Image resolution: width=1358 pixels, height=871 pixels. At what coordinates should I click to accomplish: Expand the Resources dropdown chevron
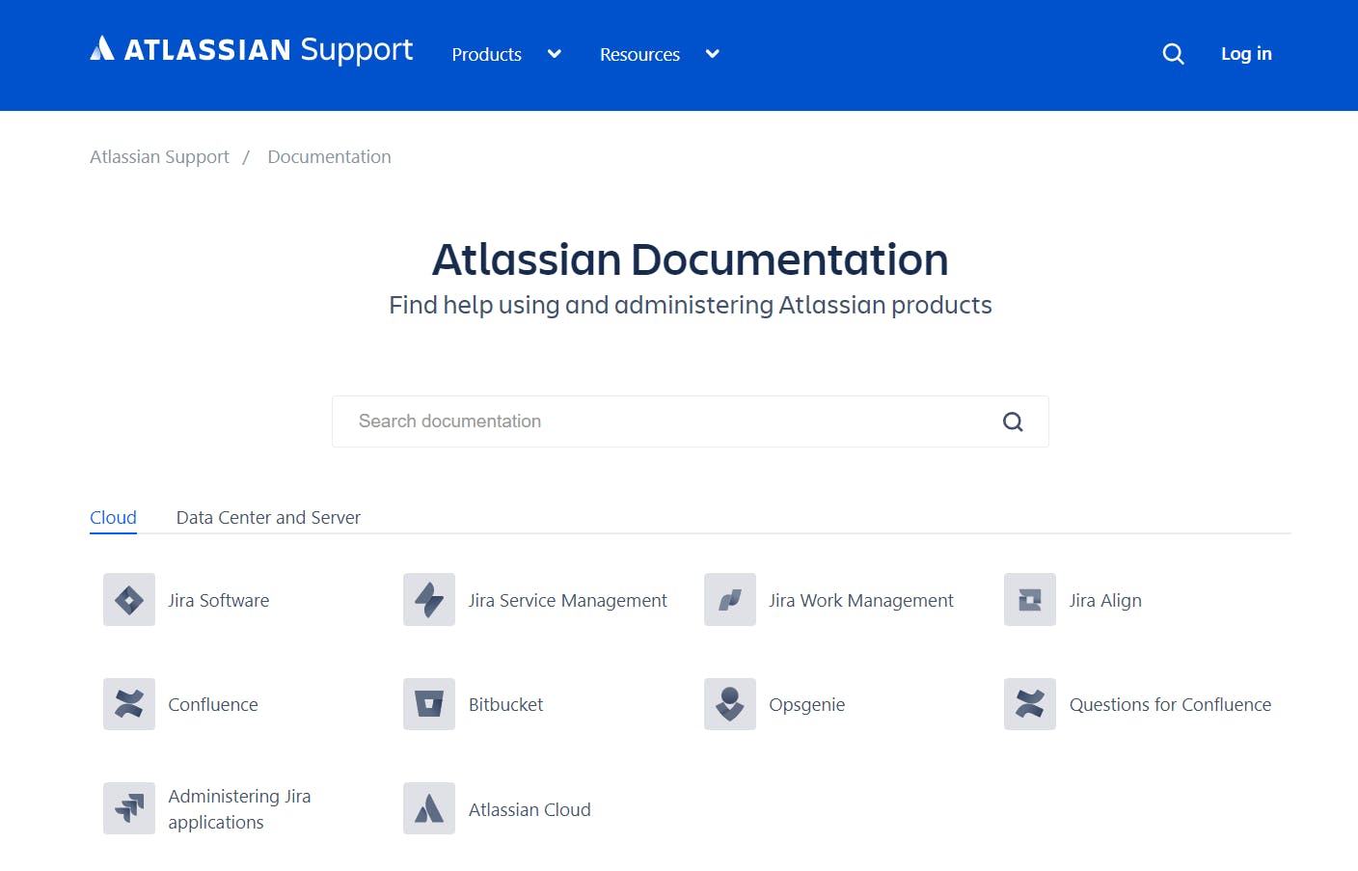pos(713,54)
